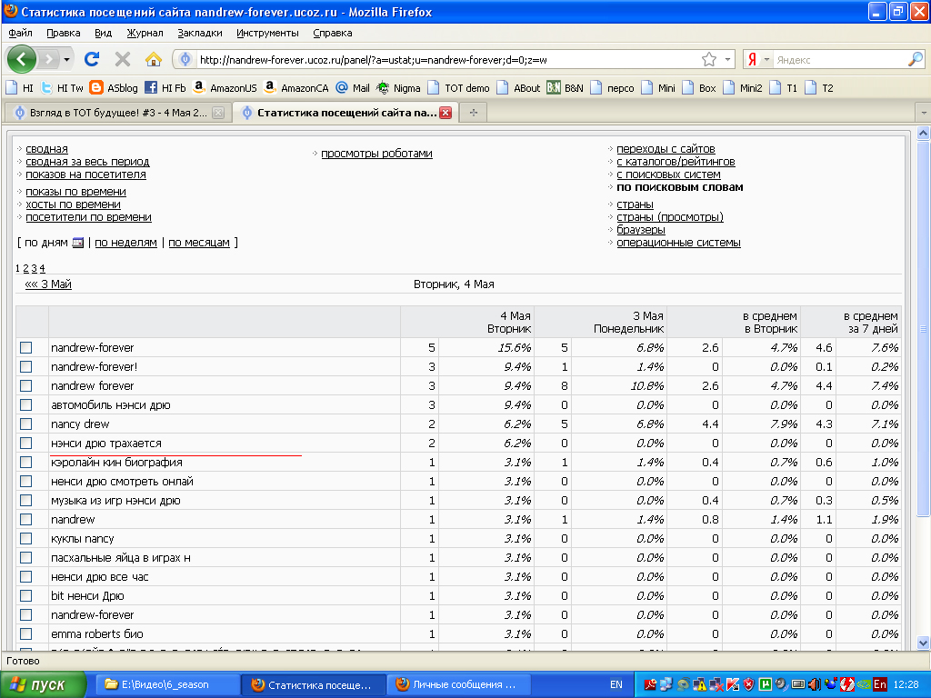This screenshot has height=698, width=931.
Task: Open the list all tabs dropdown
Action: [x=923, y=112]
